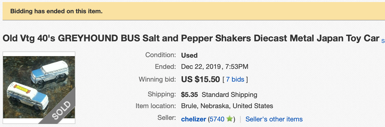Click the 'Winning bid:' label
This screenshot has height=127, width=385.
click(x=157, y=79)
